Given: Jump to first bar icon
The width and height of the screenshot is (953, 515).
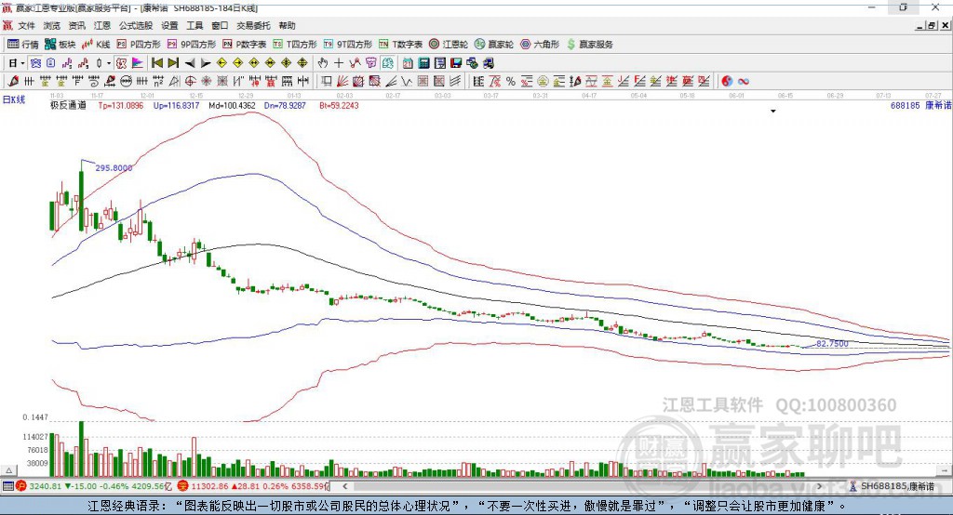Looking at the screenshot, I should point(156,62).
